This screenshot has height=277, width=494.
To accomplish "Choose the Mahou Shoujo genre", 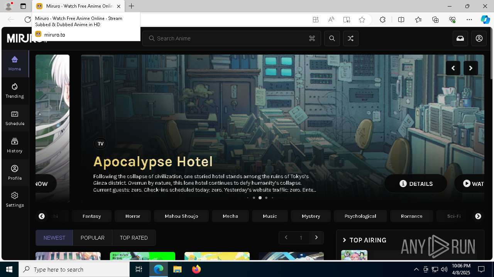I will coord(181,216).
